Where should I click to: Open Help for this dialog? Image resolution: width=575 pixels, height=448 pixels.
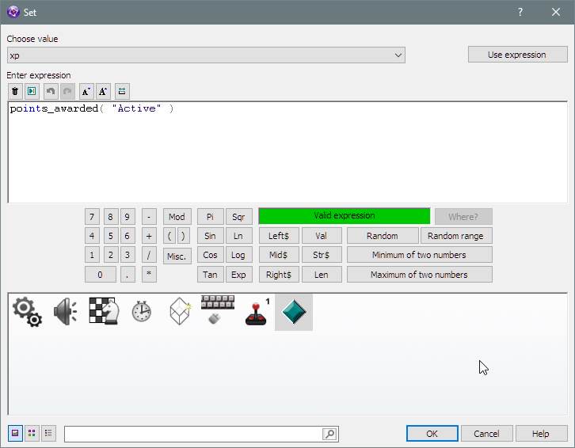541,434
